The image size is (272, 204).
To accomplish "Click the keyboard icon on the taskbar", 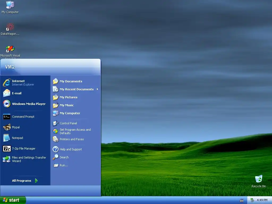I will 242,201.
